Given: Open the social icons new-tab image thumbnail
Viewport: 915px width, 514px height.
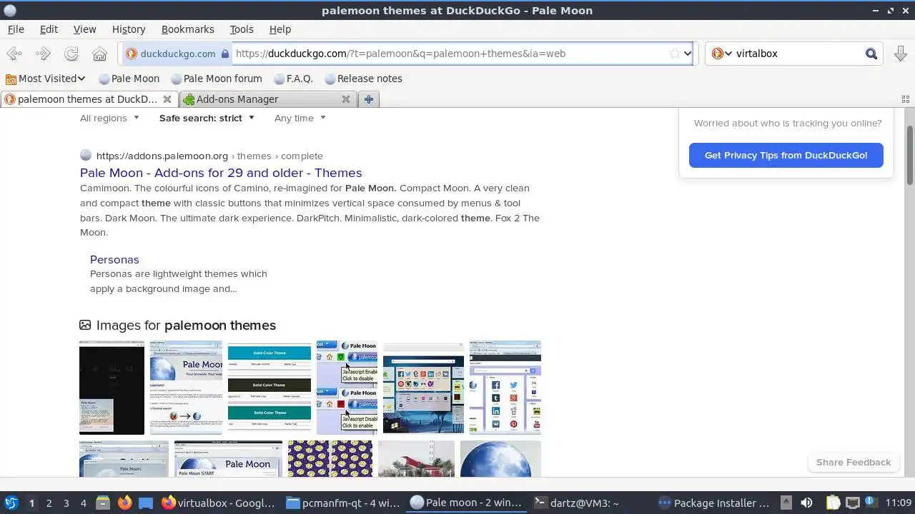Looking at the screenshot, I should point(505,388).
